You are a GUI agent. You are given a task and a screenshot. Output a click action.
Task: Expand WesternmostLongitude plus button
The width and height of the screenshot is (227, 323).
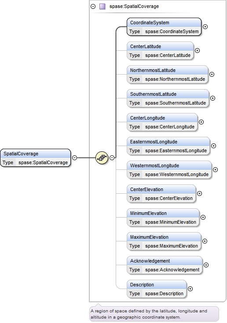point(215,169)
